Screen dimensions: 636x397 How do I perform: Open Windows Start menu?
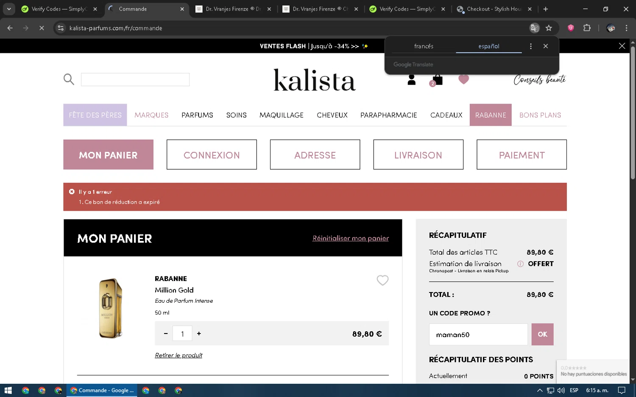point(8,390)
